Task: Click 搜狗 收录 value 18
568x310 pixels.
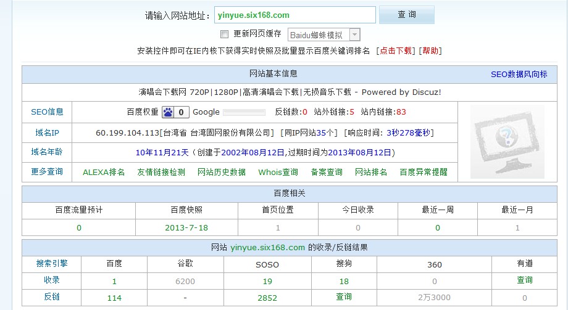Action: [x=344, y=282]
